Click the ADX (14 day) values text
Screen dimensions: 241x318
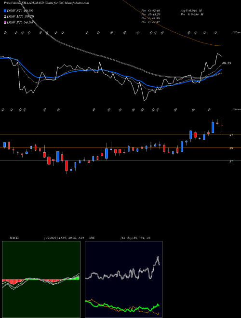coord(135,238)
